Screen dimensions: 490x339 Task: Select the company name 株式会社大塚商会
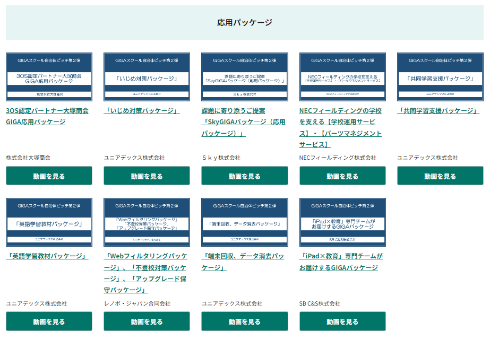(x=28, y=158)
